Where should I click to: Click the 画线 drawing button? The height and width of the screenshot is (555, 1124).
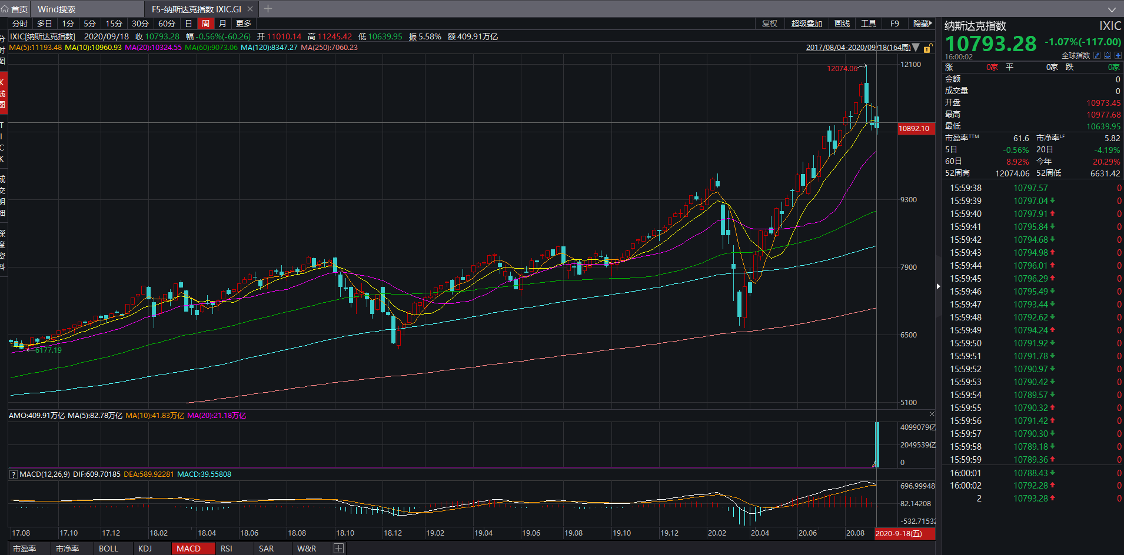(x=842, y=24)
